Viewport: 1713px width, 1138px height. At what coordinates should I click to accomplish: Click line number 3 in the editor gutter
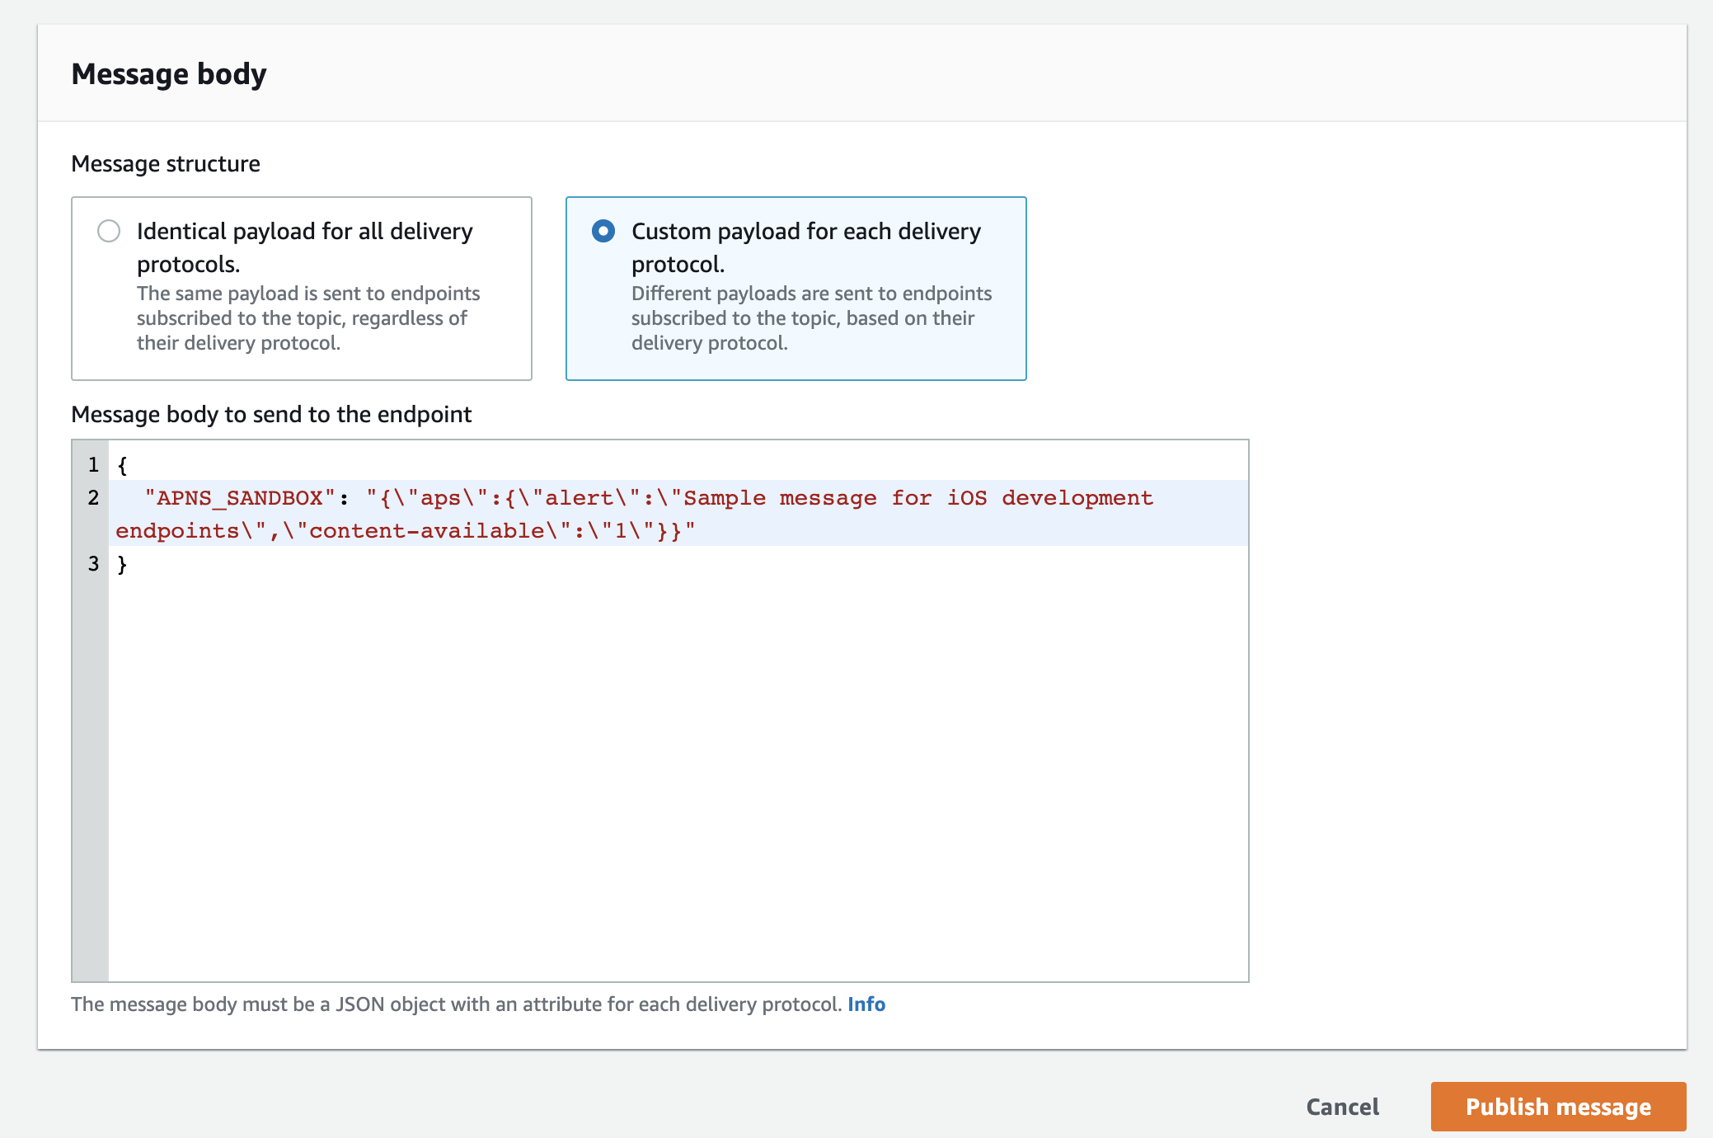pyautogui.click(x=93, y=563)
